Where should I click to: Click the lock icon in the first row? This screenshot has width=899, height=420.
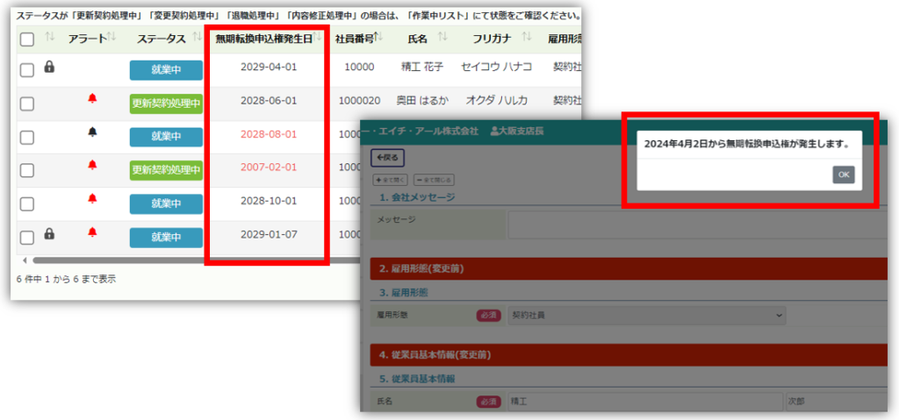coord(49,67)
